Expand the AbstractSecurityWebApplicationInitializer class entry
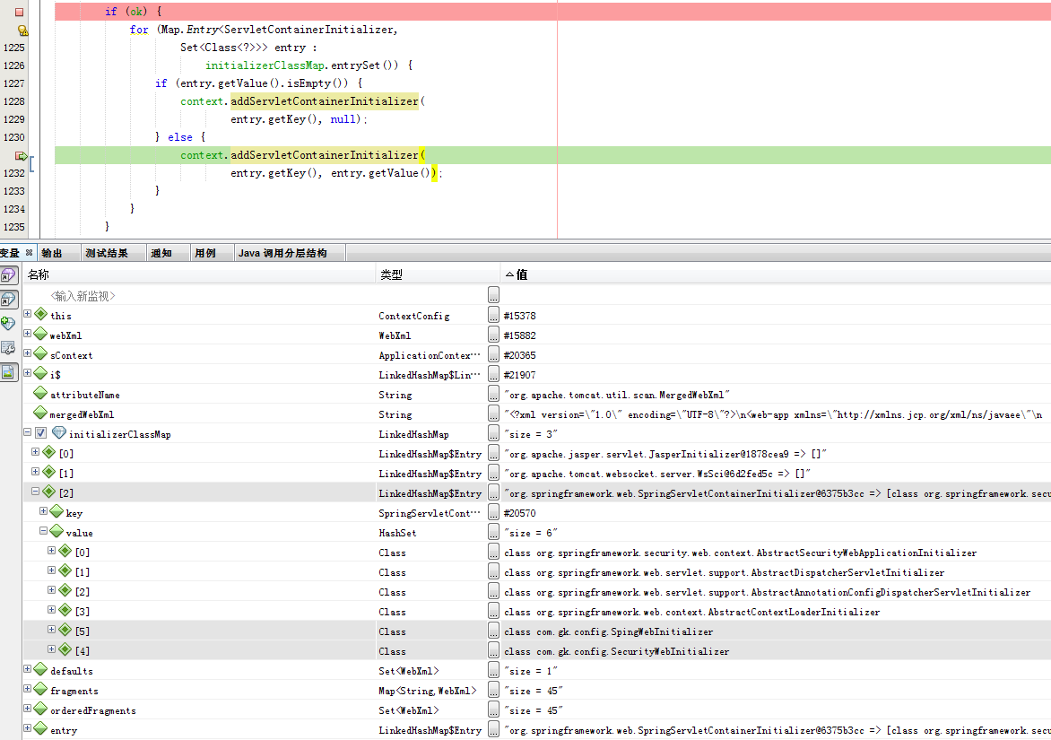Viewport: 1051px width, 740px height. click(x=52, y=551)
